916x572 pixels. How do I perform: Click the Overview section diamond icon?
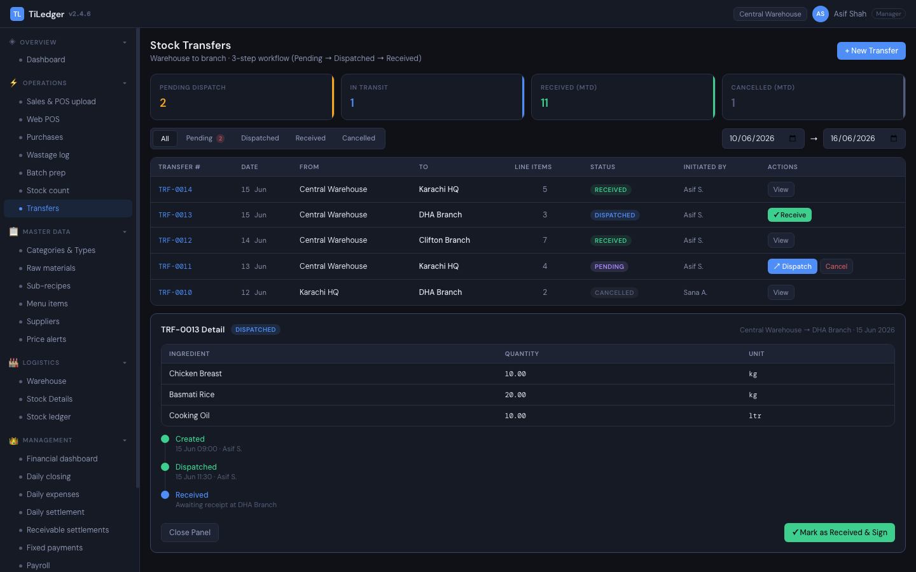coord(13,42)
